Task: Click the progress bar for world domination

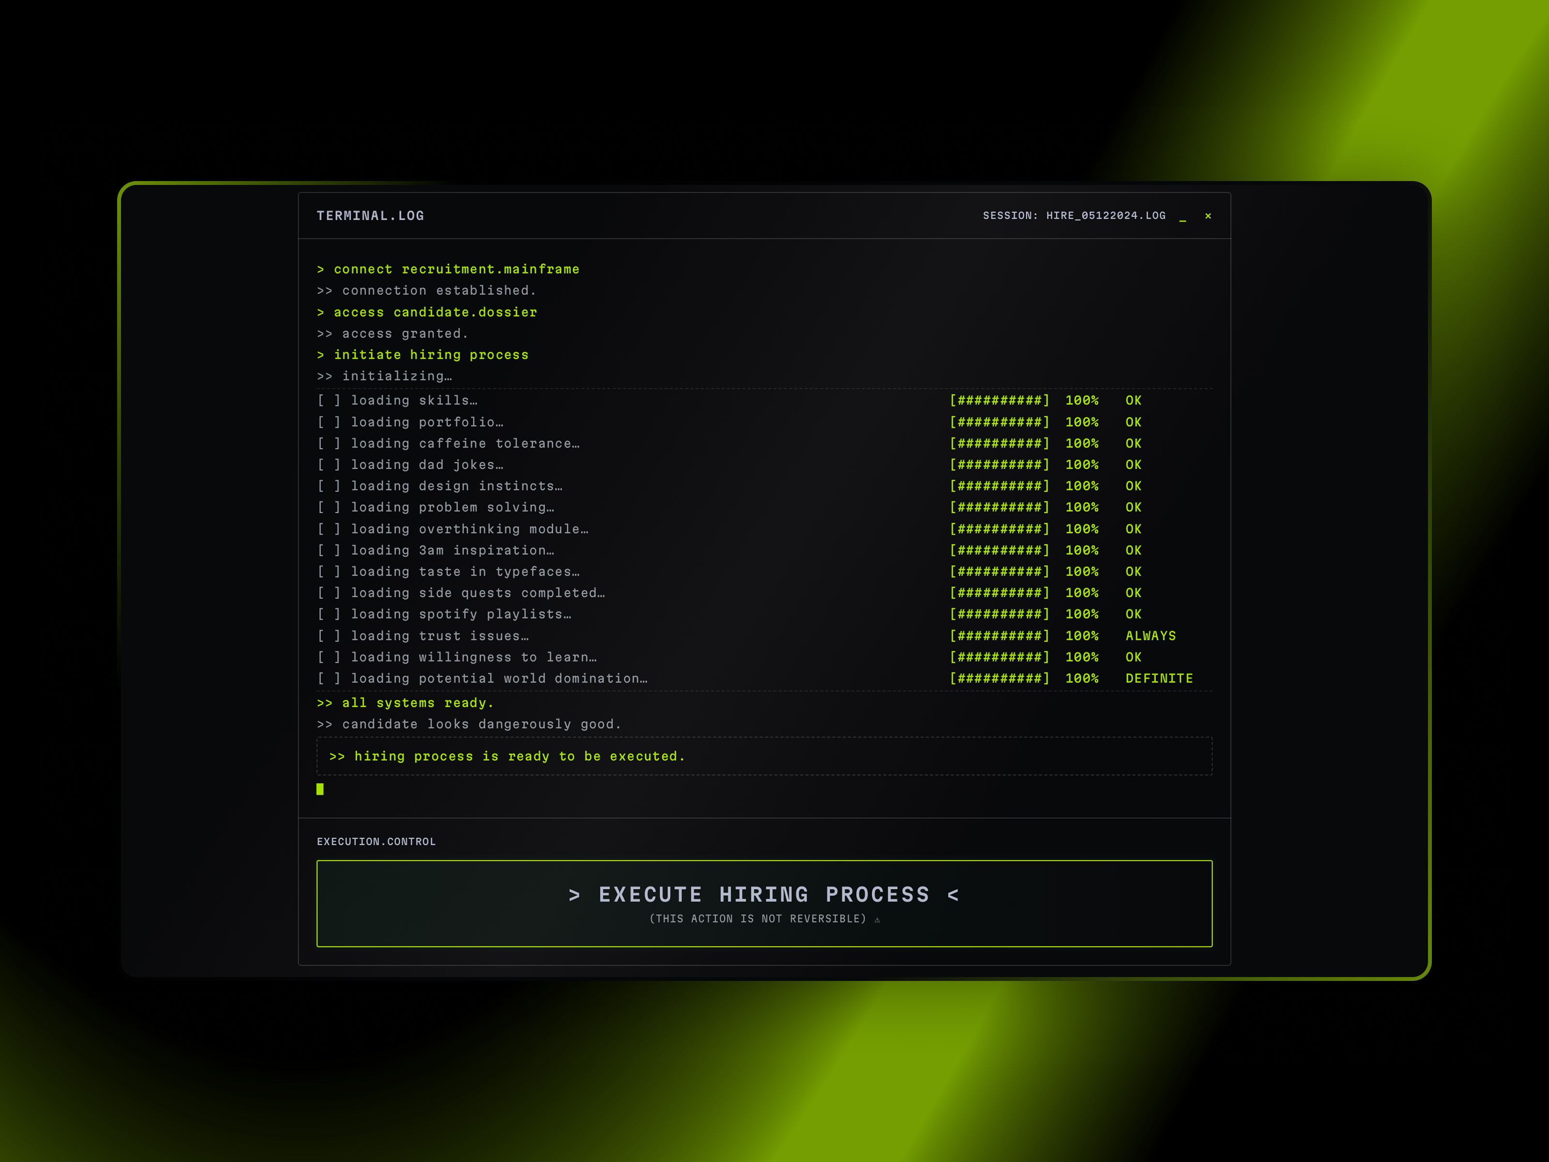Action: (x=999, y=679)
